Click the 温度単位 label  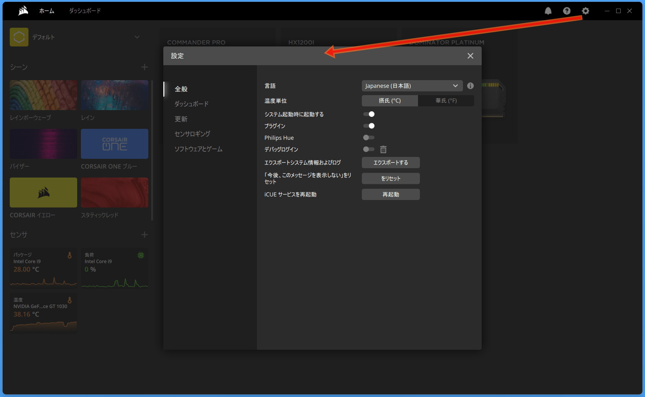pos(276,101)
